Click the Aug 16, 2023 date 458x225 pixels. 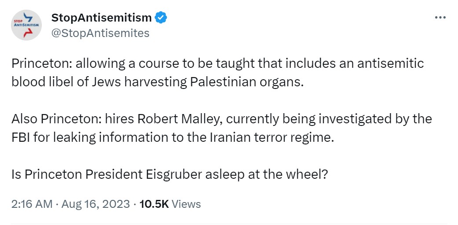click(x=96, y=204)
